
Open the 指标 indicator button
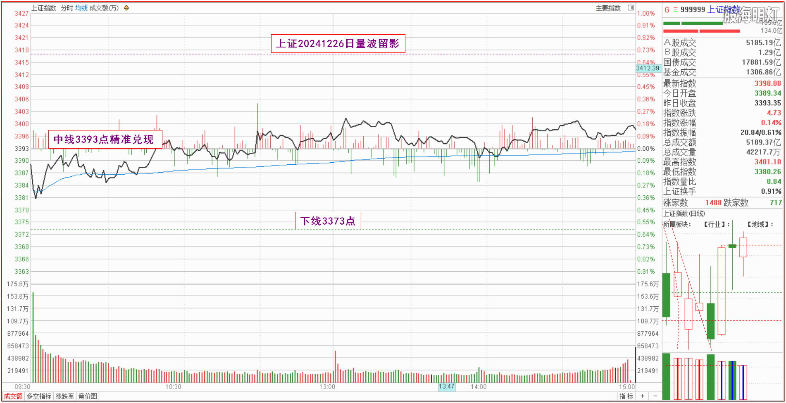[626, 396]
